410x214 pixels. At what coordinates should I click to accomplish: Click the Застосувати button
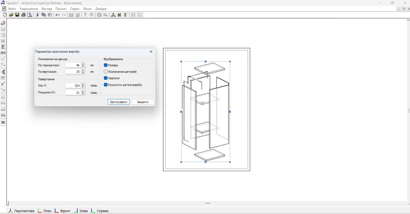pyautogui.click(x=118, y=102)
